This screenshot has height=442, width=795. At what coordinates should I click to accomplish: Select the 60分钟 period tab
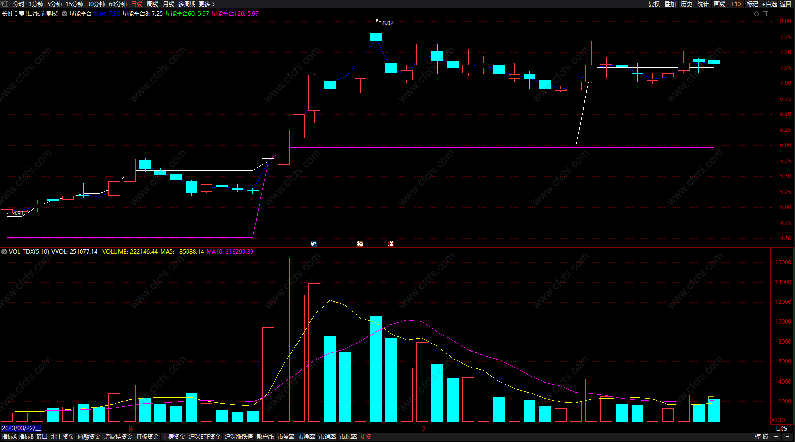point(118,4)
